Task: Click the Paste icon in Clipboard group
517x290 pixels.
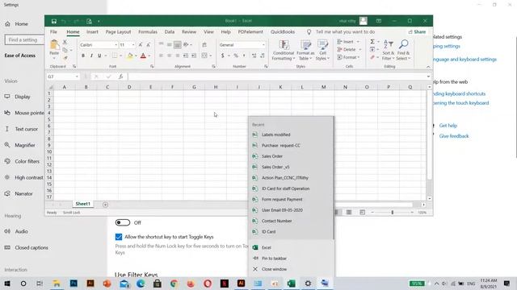Action: [x=54, y=45]
